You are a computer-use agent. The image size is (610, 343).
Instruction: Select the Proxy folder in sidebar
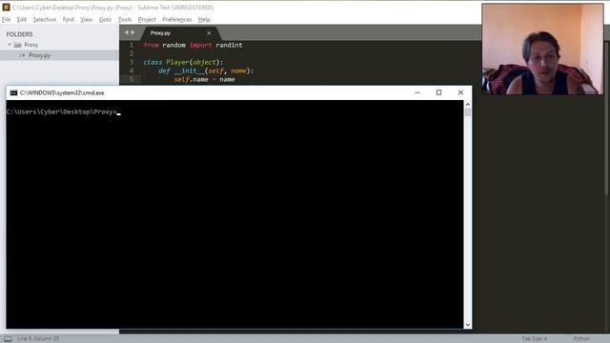[x=30, y=45]
